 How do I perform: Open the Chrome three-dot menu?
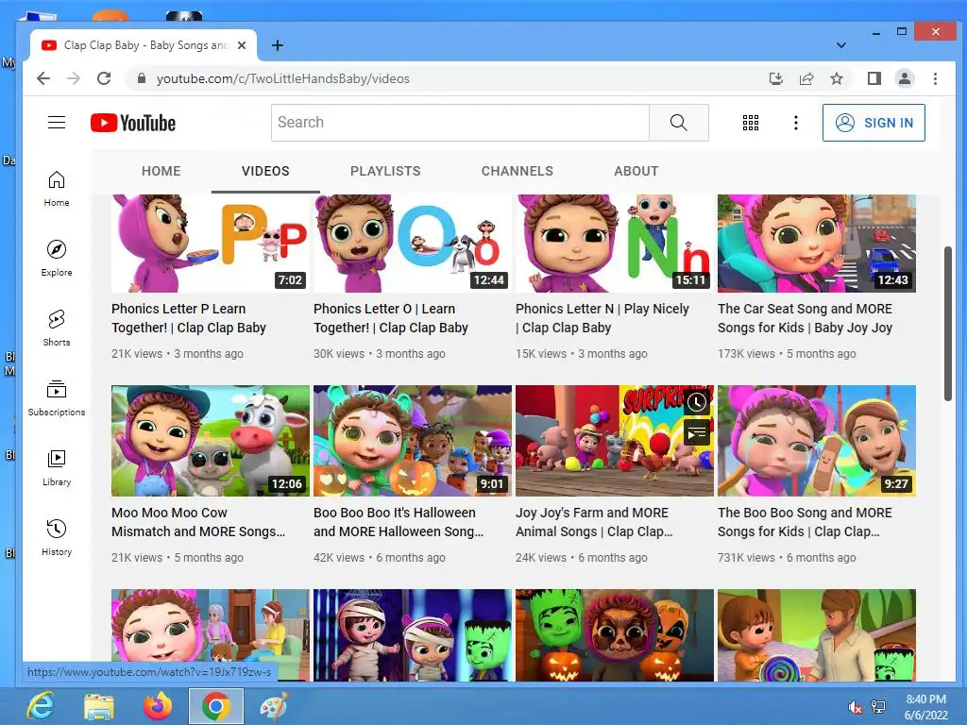[935, 78]
